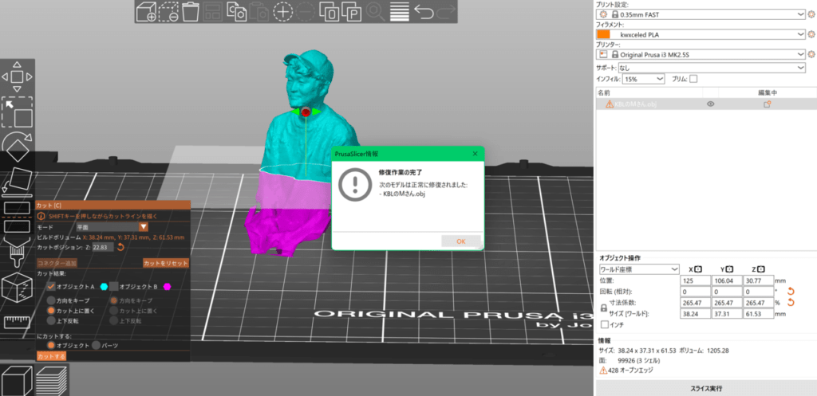
Task: Click the カットポジション Z input field 22.83
Action: pos(103,247)
